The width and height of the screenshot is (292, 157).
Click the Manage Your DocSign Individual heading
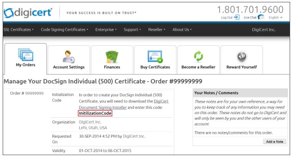[103, 81]
